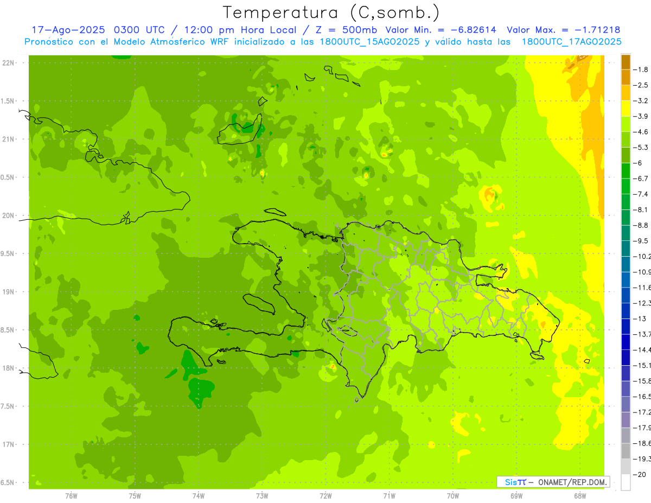Click the legend value "-13.7"
The height and width of the screenshot is (503, 651).
coord(642,334)
